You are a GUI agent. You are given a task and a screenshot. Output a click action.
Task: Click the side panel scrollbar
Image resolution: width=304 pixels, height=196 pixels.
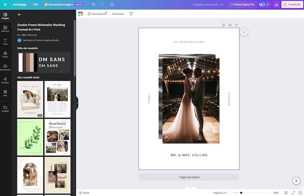click(75, 48)
